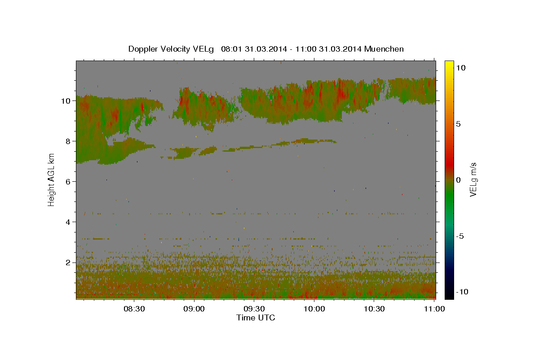Viewport: 539px width, 359px height.
Task: Click the height tick label 6
Action: [69, 181]
